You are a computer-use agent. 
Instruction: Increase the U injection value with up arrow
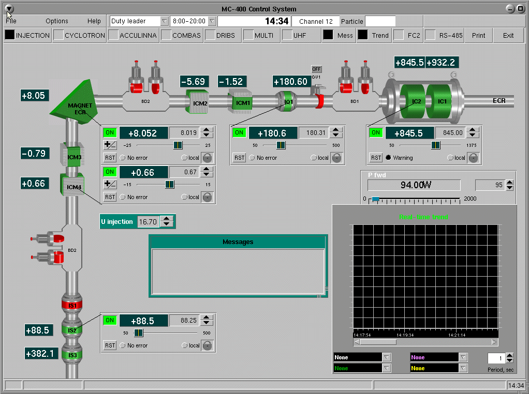click(167, 219)
